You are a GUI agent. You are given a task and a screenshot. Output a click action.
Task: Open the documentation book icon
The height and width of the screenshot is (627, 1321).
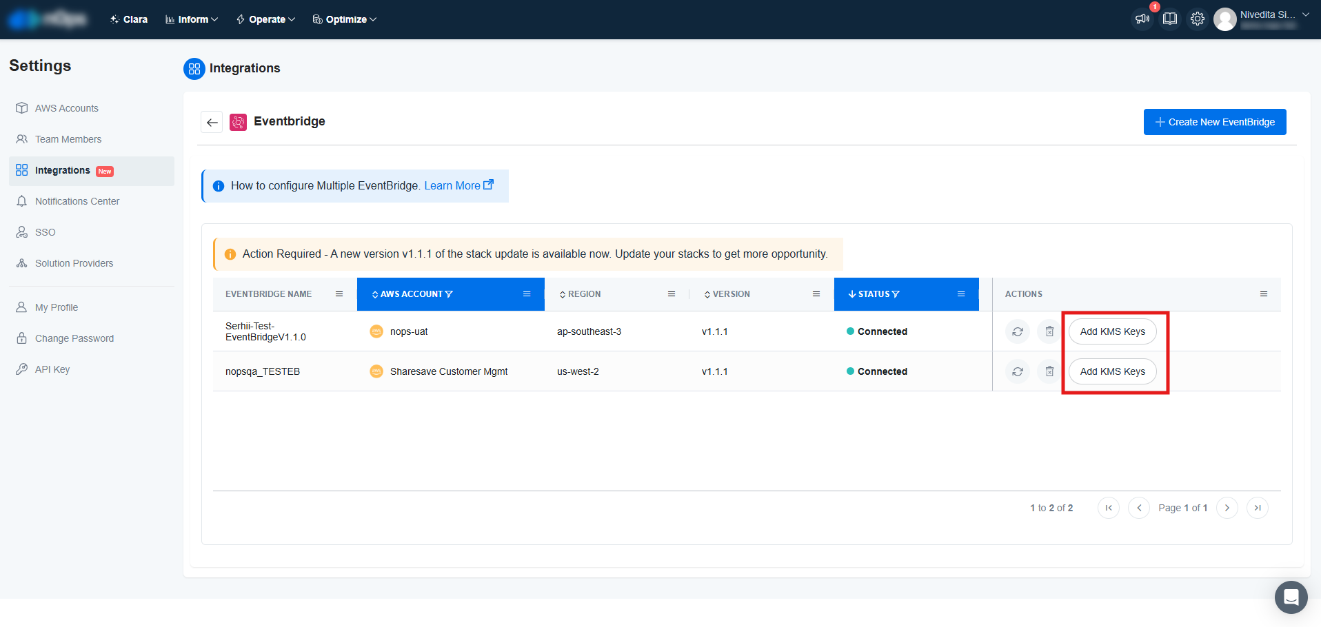1170,19
